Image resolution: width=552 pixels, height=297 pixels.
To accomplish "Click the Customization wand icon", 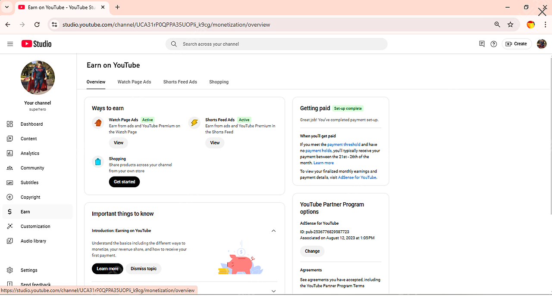I will [x=10, y=226].
